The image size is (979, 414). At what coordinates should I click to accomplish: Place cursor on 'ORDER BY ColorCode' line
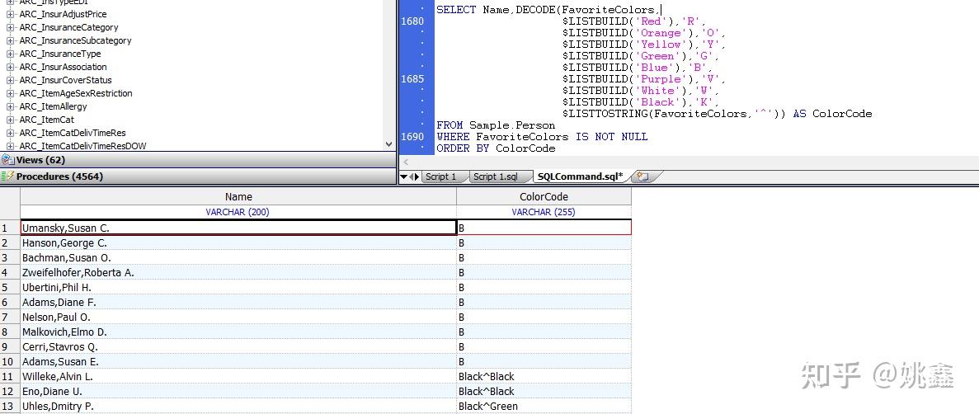coord(496,148)
